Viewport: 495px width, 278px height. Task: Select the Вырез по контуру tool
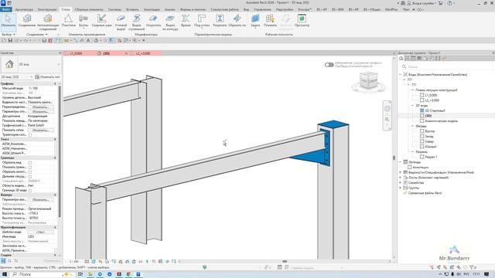click(x=170, y=22)
